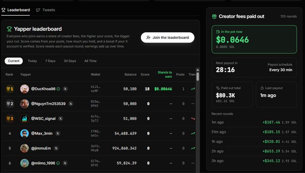Click rank 2 silver medal badge
Image resolution: width=305 pixels, height=173 pixels.
point(10,104)
